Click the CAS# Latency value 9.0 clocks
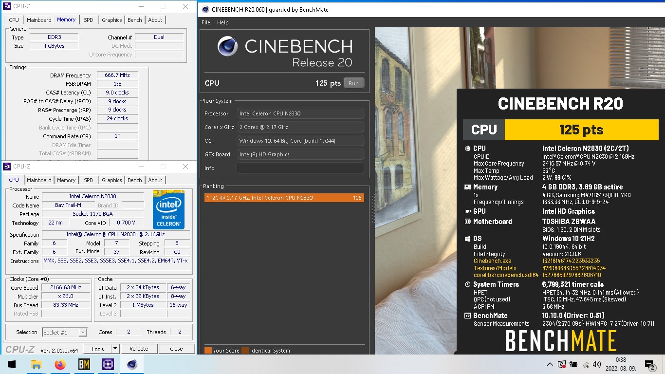The image size is (665, 374). coord(117,93)
